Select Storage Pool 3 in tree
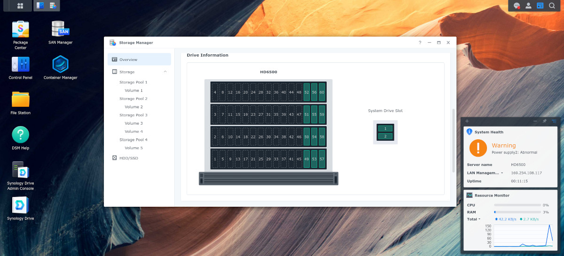 pyautogui.click(x=133, y=115)
